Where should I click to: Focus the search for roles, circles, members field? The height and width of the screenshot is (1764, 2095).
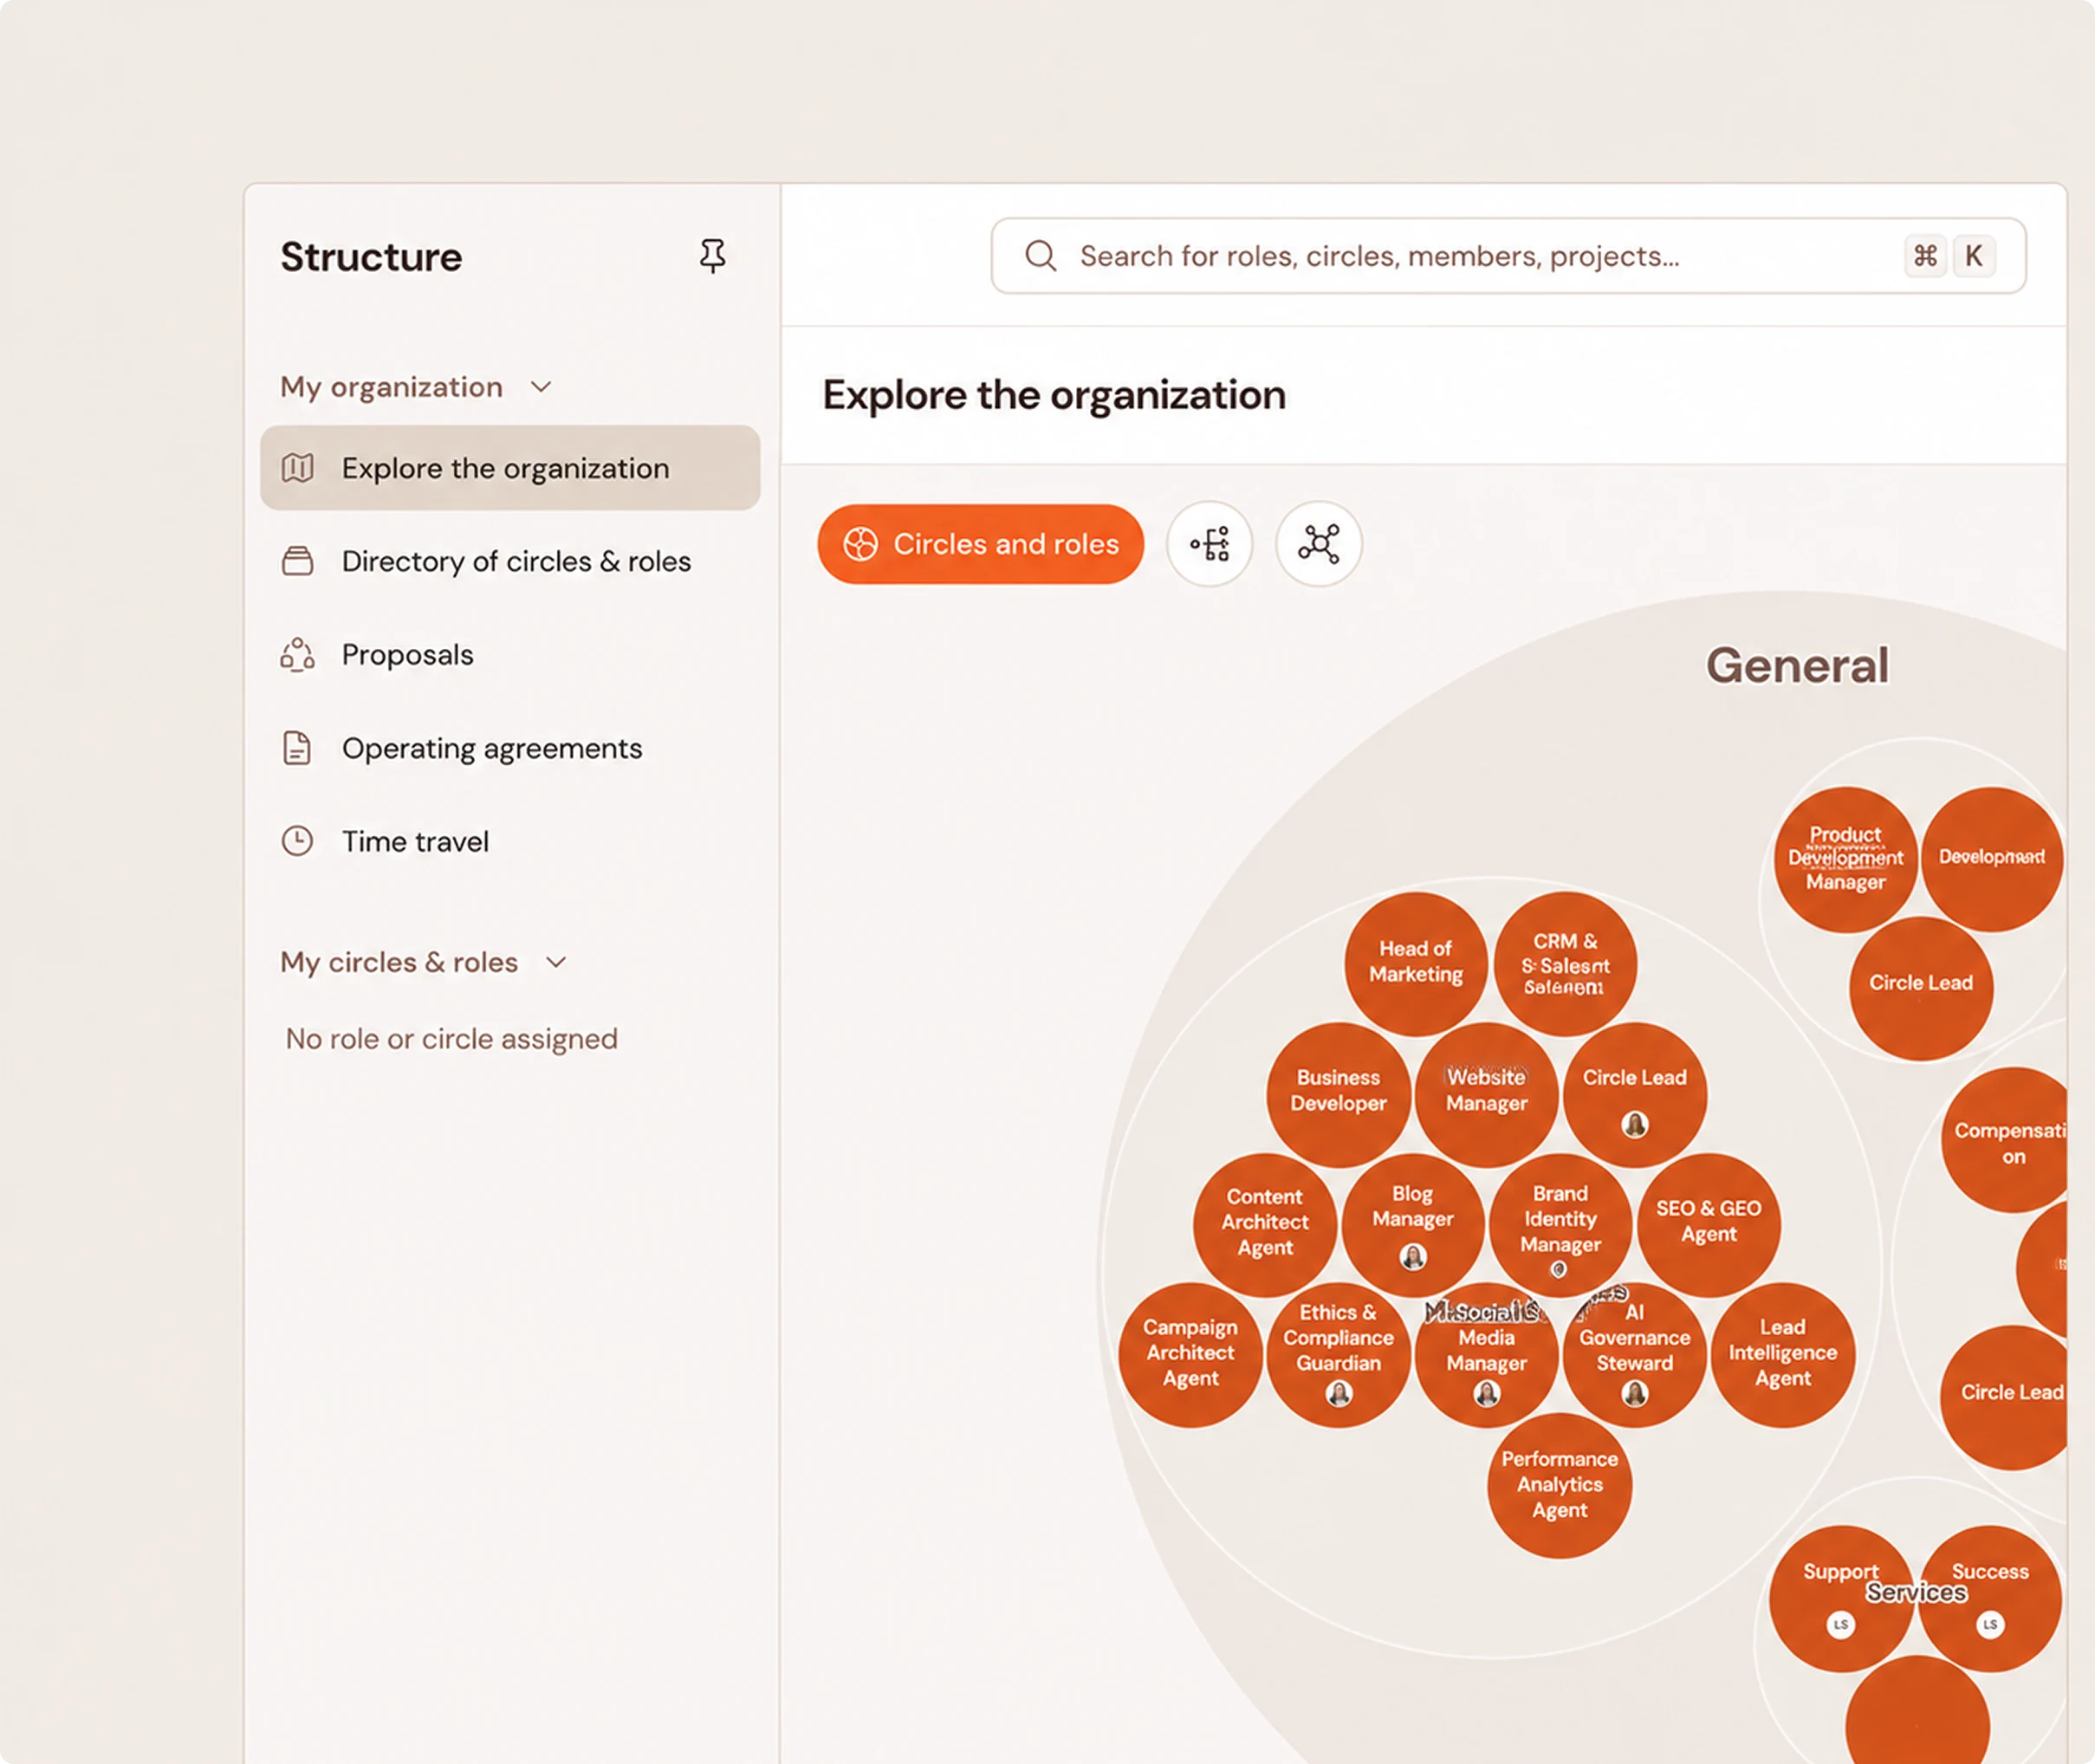tap(1508, 256)
